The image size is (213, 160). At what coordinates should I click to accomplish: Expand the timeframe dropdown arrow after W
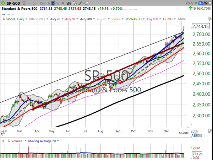[x=63, y=3]
